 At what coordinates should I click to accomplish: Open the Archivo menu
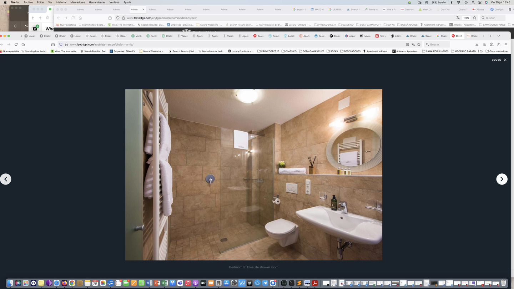click(x=28, y=2)
